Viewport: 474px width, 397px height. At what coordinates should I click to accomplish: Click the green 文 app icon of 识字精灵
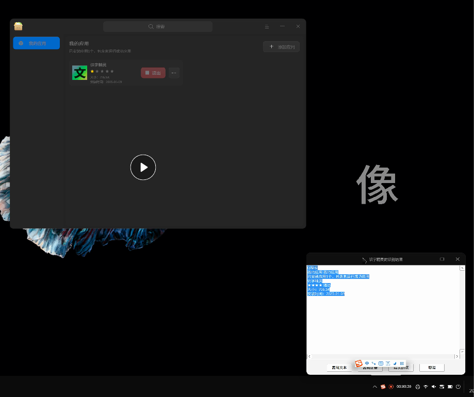click(x=79, y=73)
